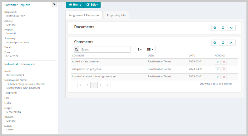Image resolution: width=248 pixels, height=136 pixels.
Task: Click priority value Normal
Action: (x=11, y=33)
